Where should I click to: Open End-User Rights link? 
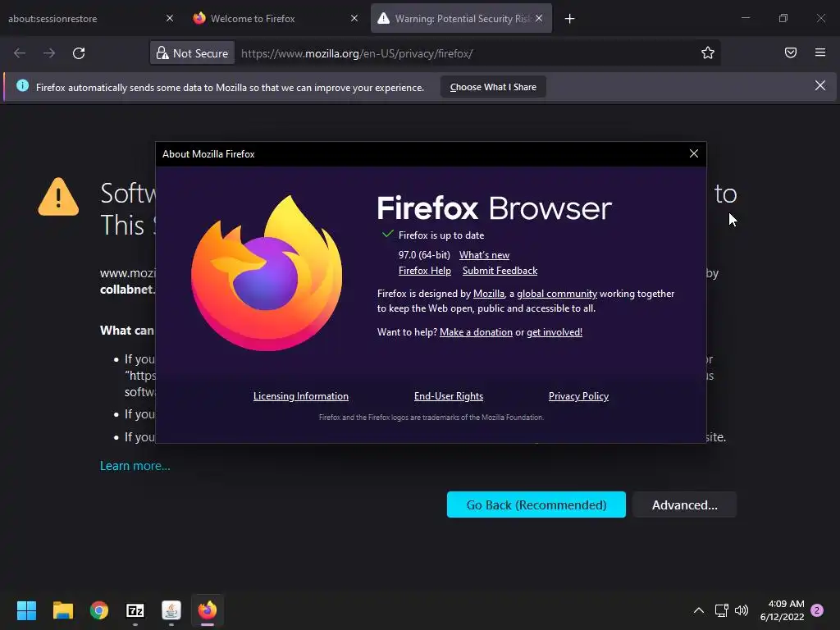coord(449,396)
